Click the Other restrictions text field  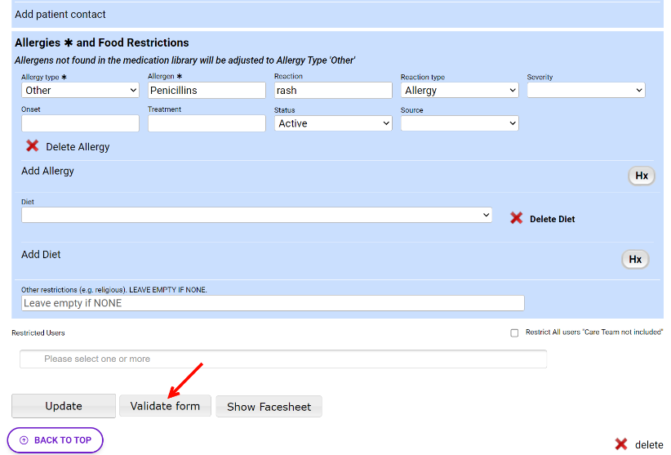[273, 303]
